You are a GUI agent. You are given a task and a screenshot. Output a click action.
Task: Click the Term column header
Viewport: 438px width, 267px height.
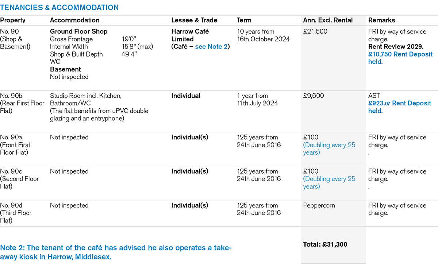pyautogui.click(x=244, y=20)
